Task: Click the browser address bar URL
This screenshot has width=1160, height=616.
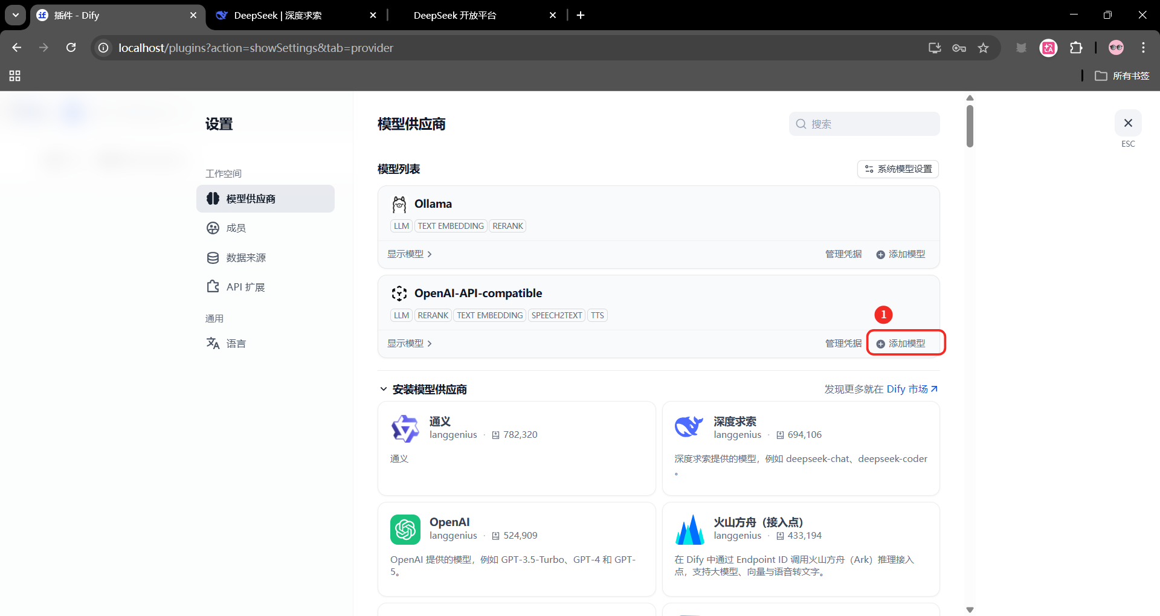Action: click(x=256, y=48)
